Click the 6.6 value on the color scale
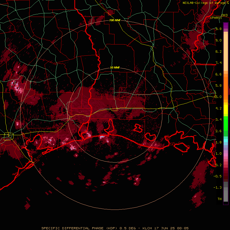Screen dimensions: 230x230 click(218, 74)
